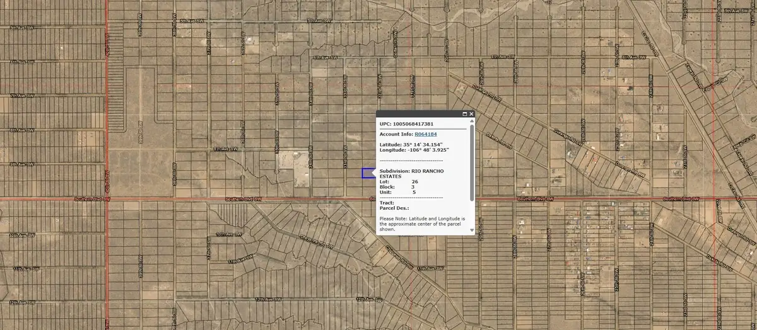Click the Account Info: label

(x=396, y=134)
